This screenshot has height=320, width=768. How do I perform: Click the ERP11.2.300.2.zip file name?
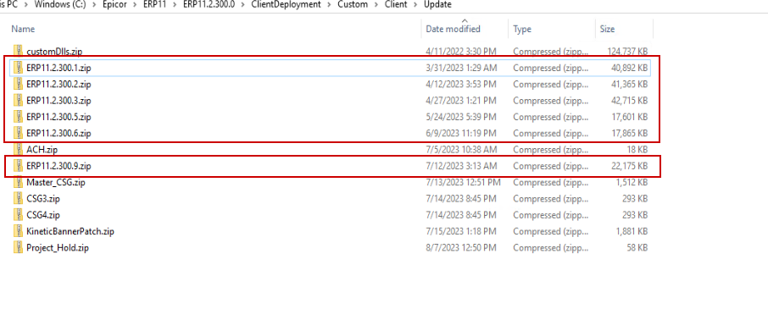(58, 84)
